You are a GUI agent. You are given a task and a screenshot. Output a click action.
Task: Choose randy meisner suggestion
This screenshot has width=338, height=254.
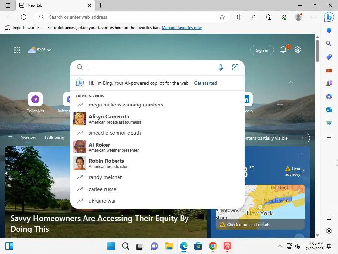click(x=157, y=177)
